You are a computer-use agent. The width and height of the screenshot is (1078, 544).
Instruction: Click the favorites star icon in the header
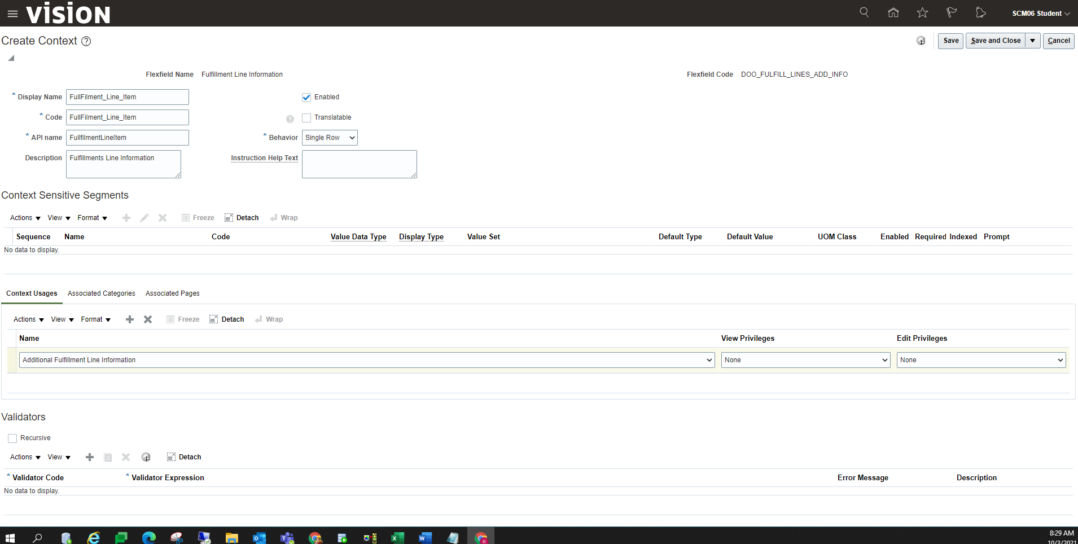[922, 12]
